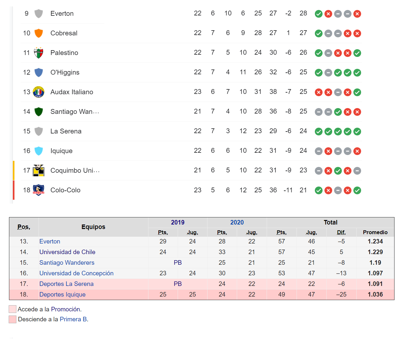Click the green Santiago Wanderers shield

[39, 112]
